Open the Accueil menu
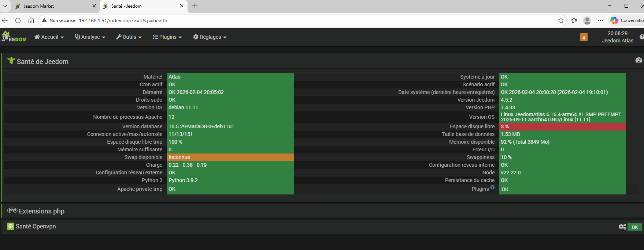 point(49,37)
